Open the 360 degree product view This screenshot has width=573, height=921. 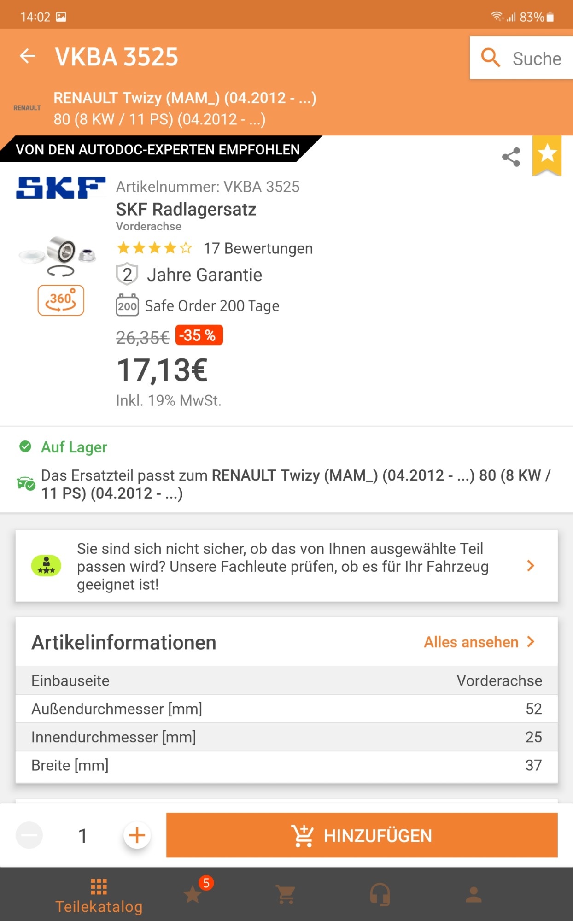click(61, 300)
